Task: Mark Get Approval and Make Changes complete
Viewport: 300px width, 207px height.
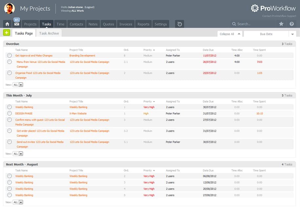Action: coord(10,55)
